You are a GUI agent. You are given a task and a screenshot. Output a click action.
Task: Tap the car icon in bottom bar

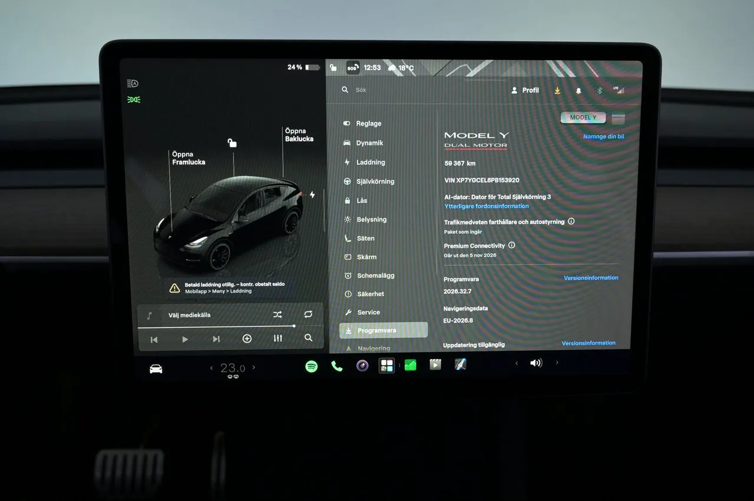156,369
